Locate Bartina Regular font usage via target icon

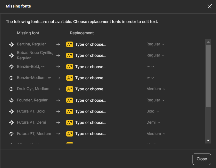click(11, 44)
